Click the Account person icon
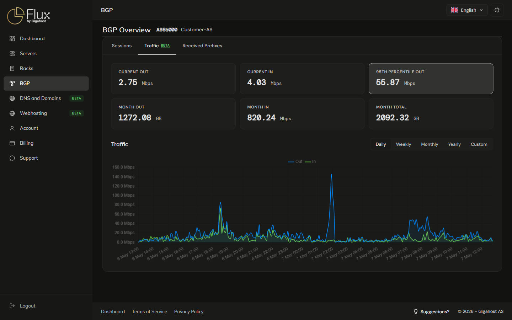 coord(12,128)
